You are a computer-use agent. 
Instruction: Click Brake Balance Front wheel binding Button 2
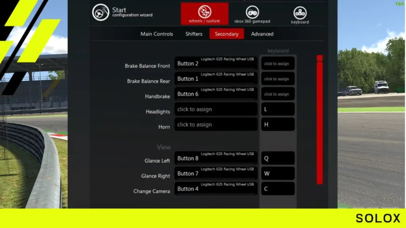tap(216, 63)
